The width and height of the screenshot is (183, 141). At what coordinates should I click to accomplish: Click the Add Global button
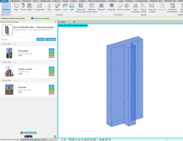click(51, 40)
